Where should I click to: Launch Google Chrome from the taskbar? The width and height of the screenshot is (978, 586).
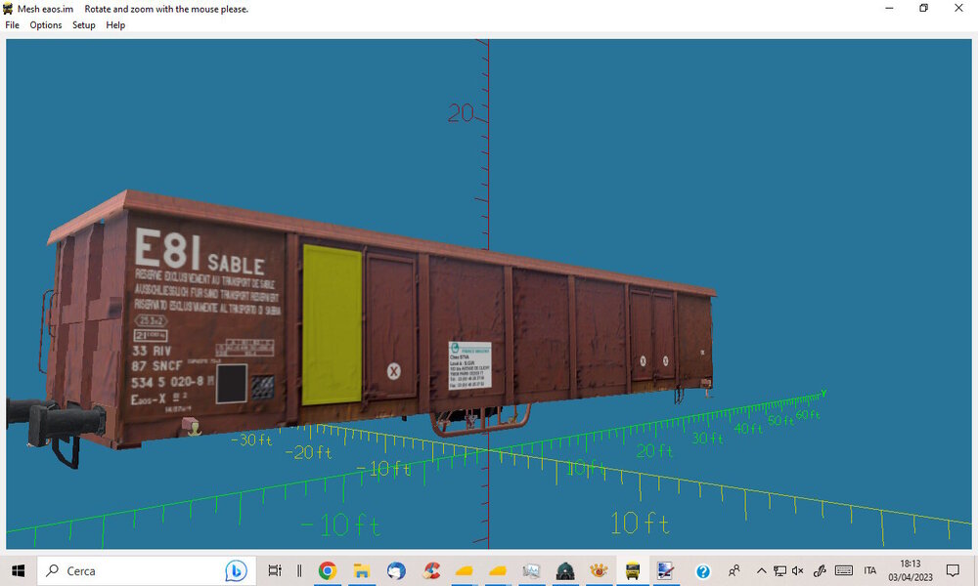tap(328, 570)
